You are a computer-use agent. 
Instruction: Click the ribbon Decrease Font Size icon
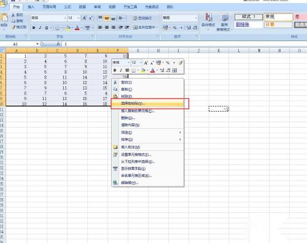90,18
